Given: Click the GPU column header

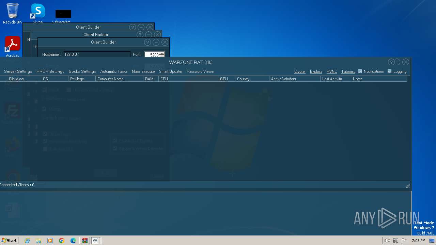Looking at the screenshot, I should tap(227, 79).
